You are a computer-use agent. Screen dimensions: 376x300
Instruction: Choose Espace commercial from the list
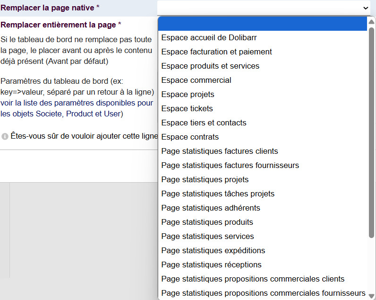coord(196,80)
